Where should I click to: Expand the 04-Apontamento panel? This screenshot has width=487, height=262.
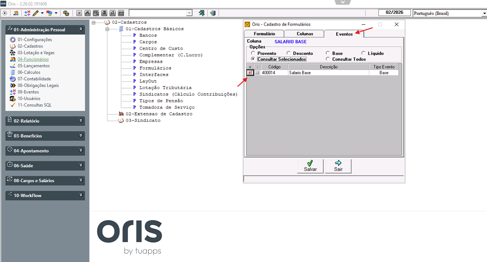(81, 150)
